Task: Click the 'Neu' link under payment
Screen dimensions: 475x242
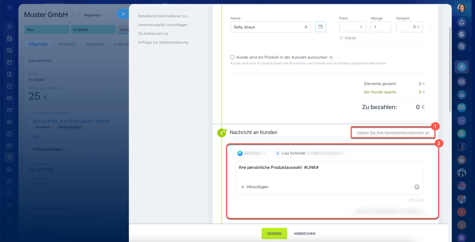Action: click(x=36, y=136)
